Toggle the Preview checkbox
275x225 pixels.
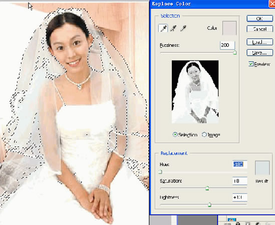(251, 64)
